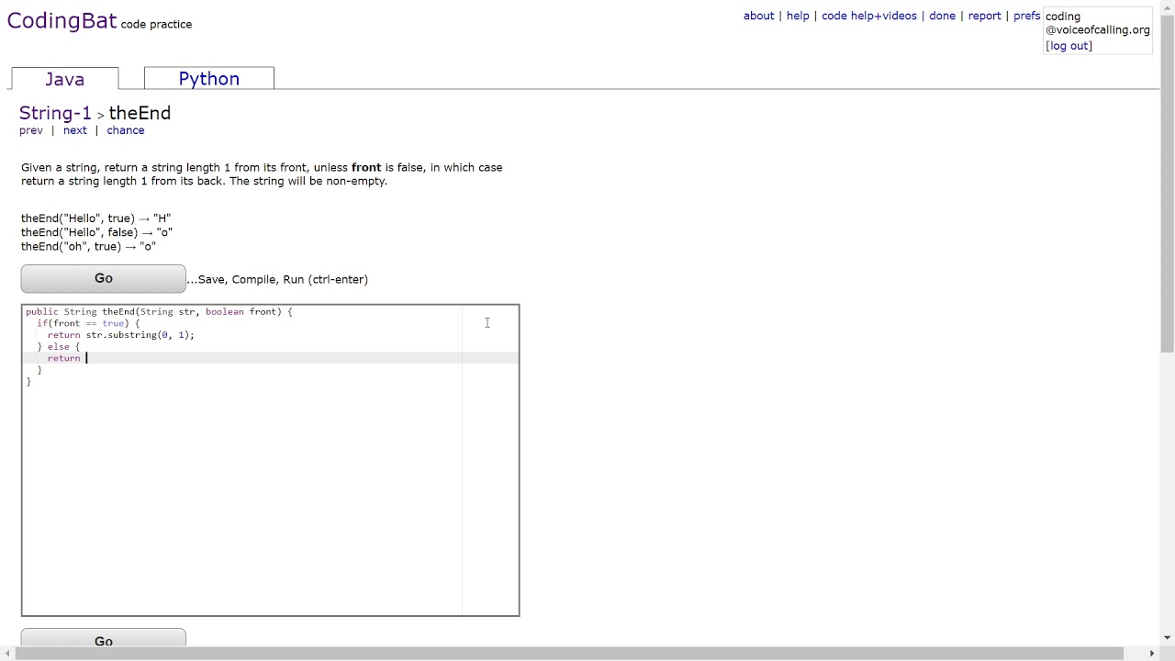Viewport: 1175px width, 661px height.
Task: Click the scroll left arrow
Action: tap(7, 654)
